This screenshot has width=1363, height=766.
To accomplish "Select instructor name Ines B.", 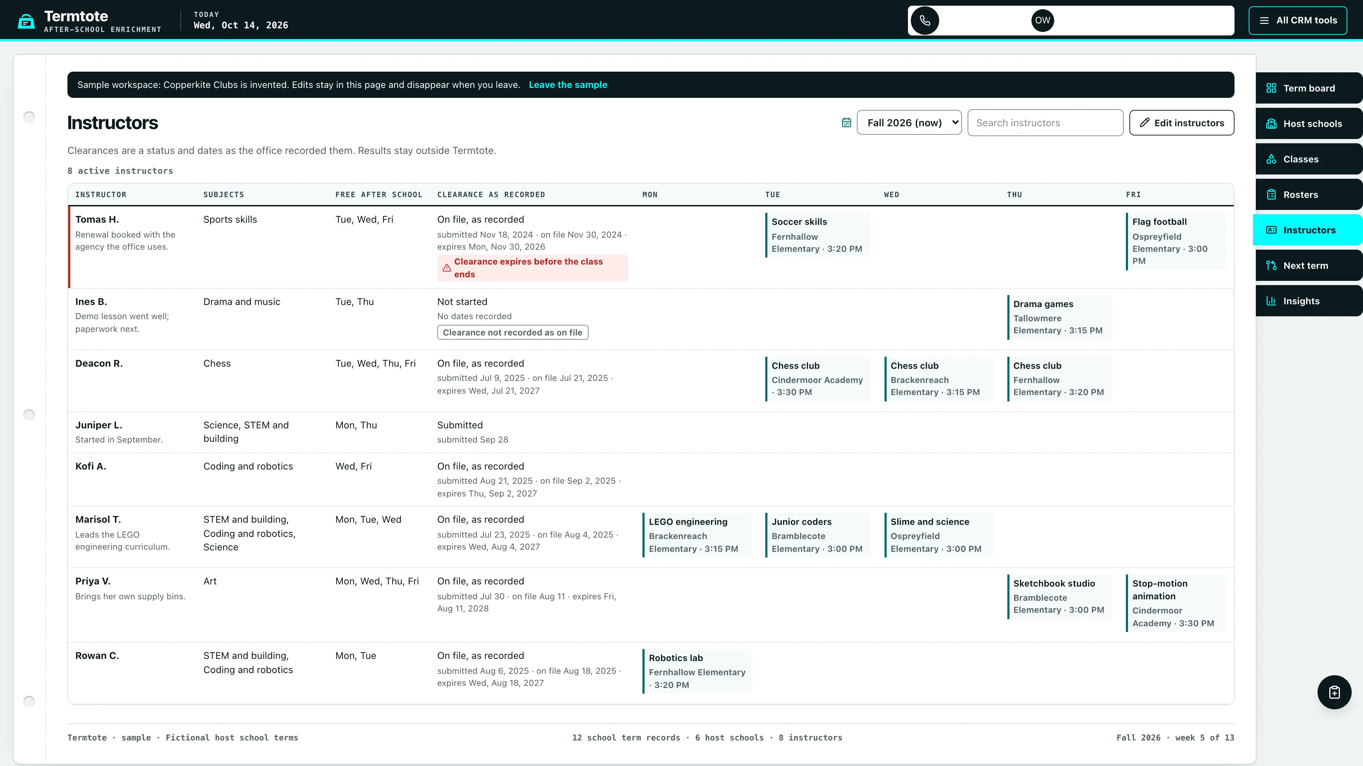I will click(91, 302).
